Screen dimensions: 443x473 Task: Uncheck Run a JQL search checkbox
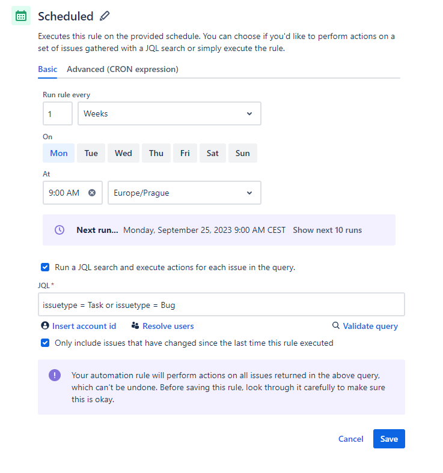point(45,267)
